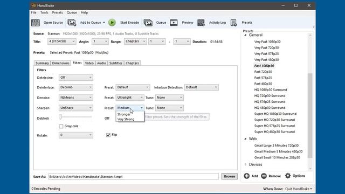Select HQ 576p25 Surround preset
The height and width of the screenshot is (194, 345).
point(270,102)
